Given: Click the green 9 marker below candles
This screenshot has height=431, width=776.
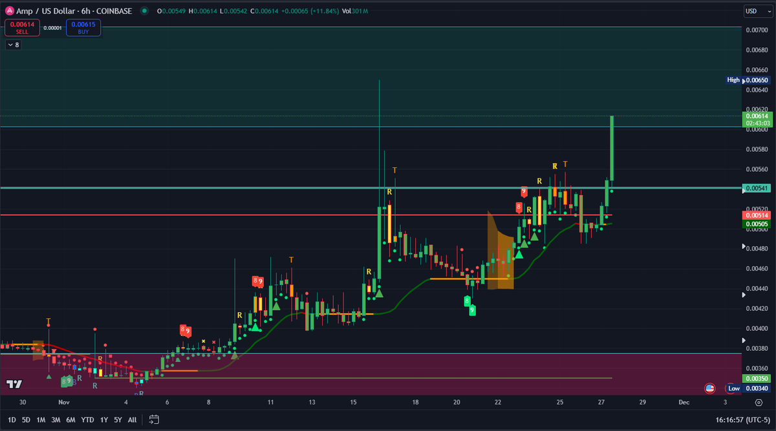Looking at the screenshot, I should (x=472, y=310).
